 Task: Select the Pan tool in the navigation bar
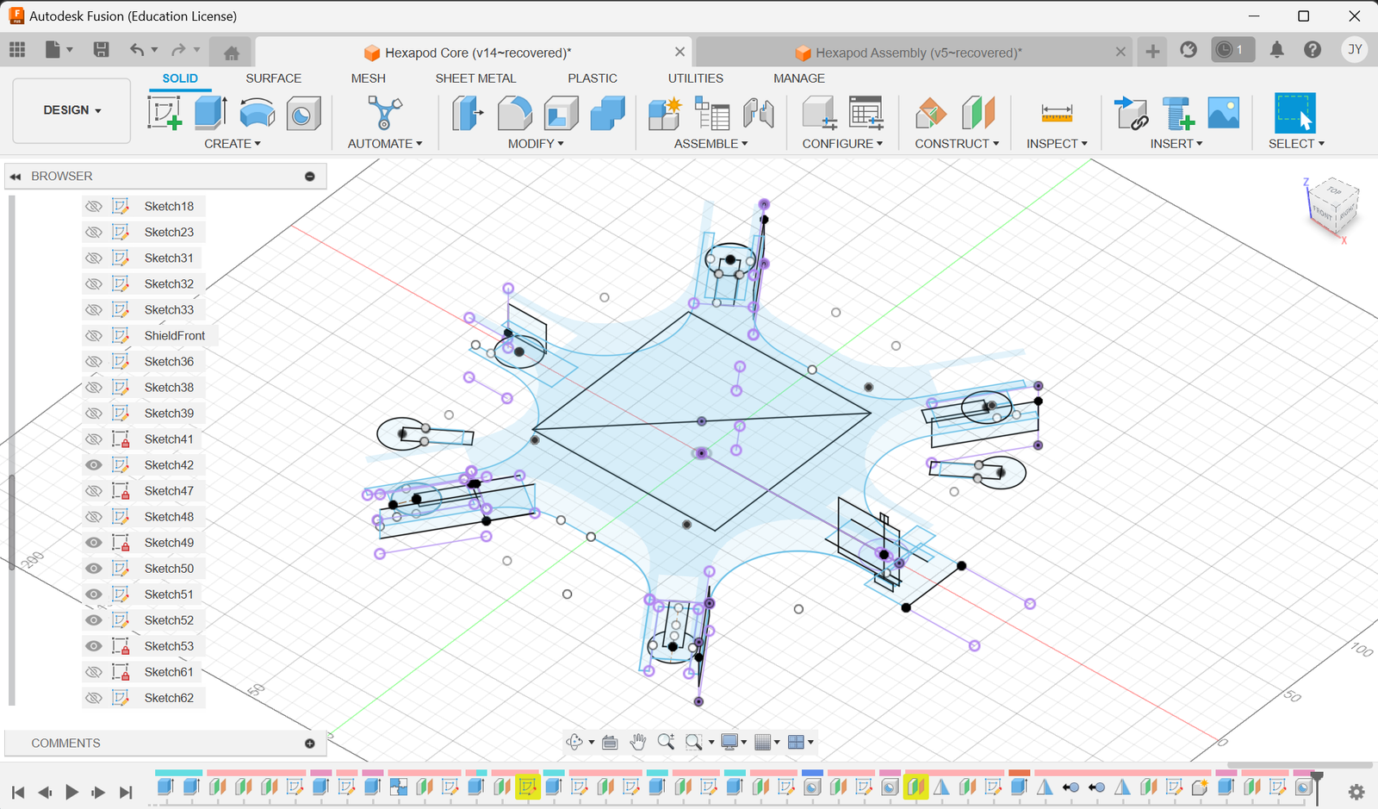click(638, 741)
